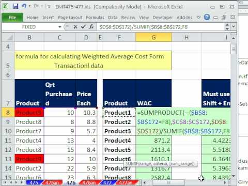Switch to sheet tab 477an

pyautogui.click(x=126, y=182)
